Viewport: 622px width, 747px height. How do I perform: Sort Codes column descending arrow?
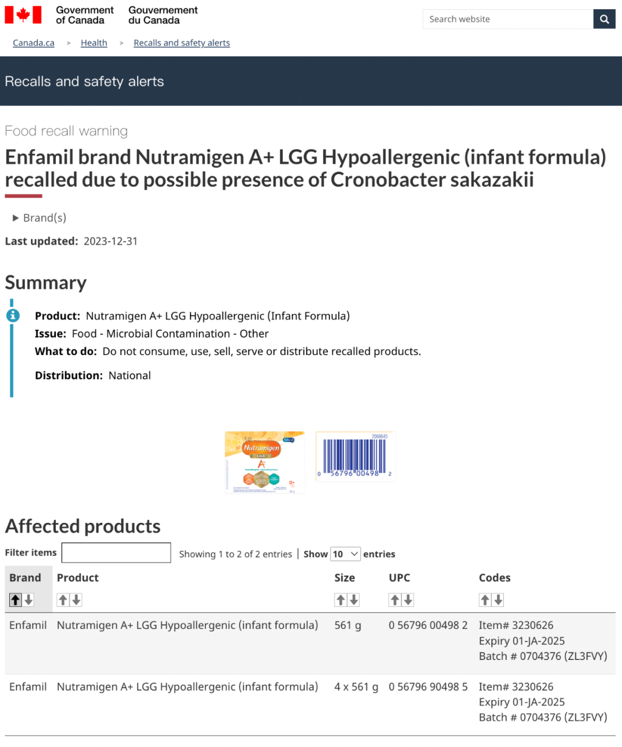pyautogui.click(x=499, y=600)
